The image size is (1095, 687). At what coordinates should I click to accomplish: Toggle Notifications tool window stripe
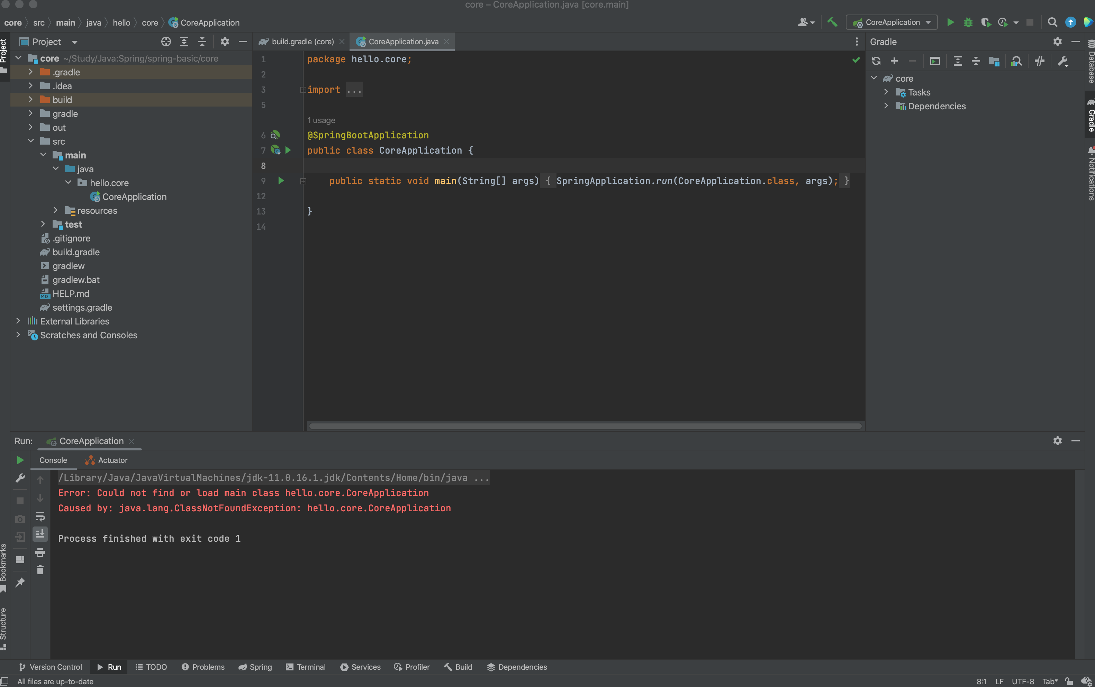pyautogui.click(x=1091, y=174)
